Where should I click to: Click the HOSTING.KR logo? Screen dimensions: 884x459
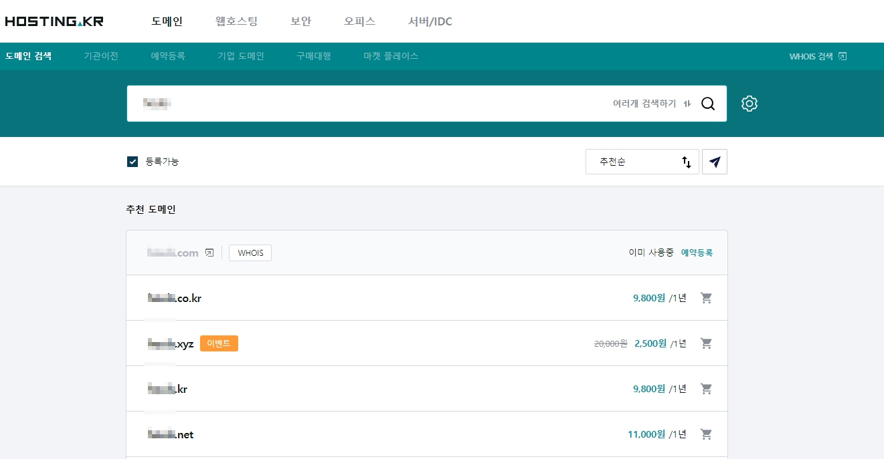coord(54,21)
